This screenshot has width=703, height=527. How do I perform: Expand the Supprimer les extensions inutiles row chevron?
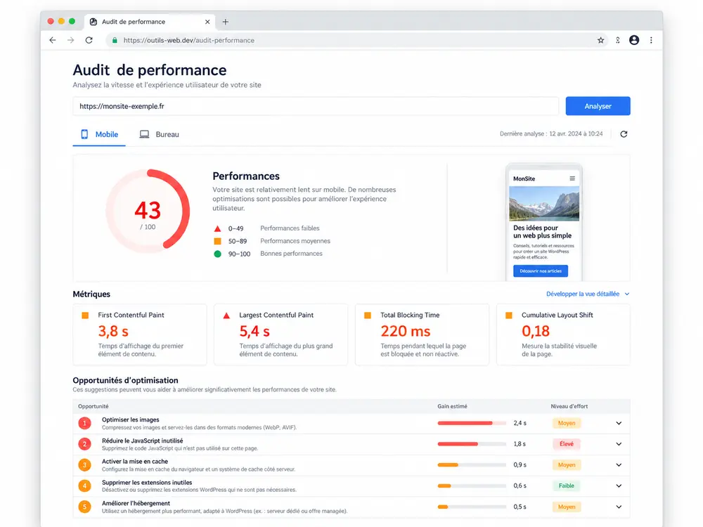coord(619,486)
